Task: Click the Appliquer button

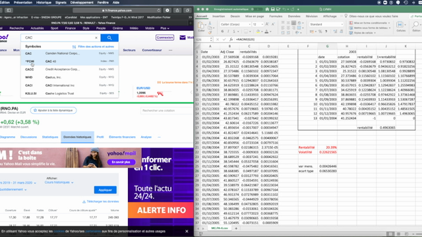Action: (x=105, y=190)
